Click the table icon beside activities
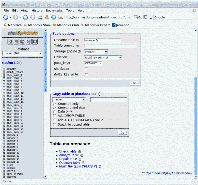The image size is (198, 185). 4,69
